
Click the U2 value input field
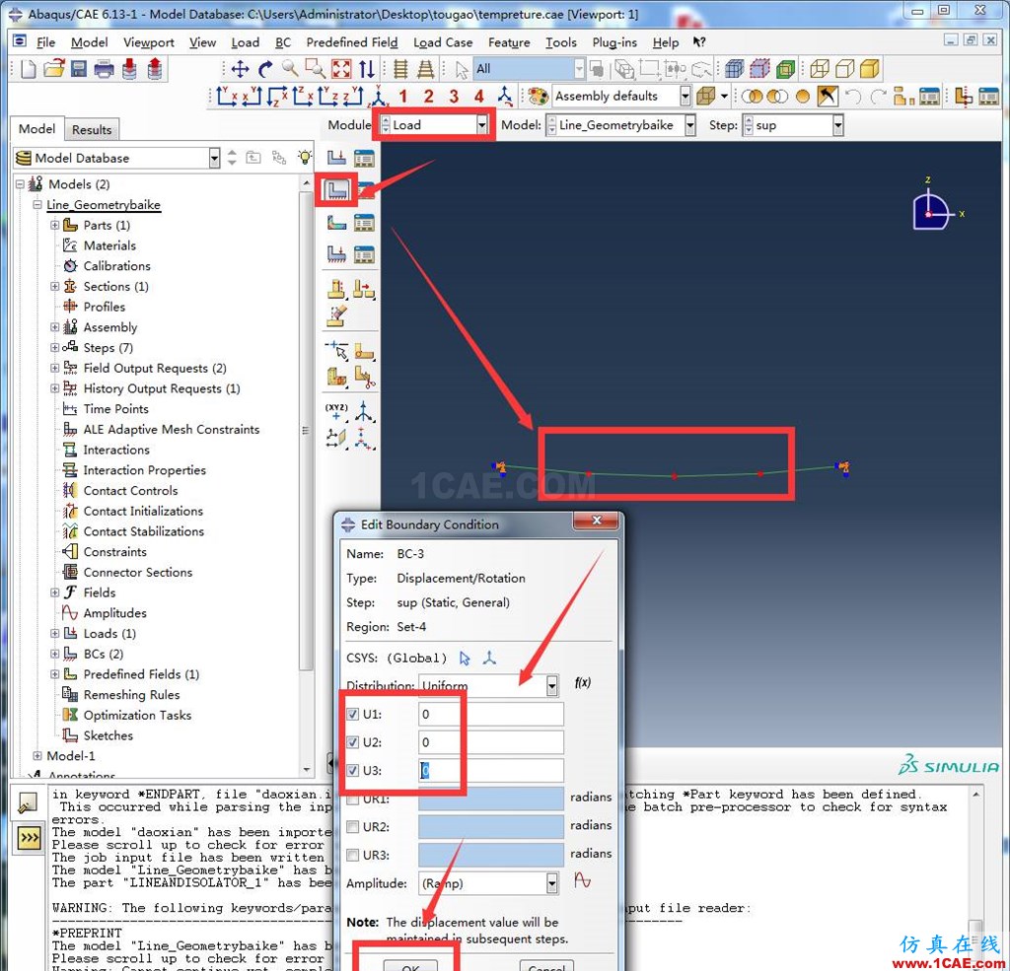click(491, 742)
